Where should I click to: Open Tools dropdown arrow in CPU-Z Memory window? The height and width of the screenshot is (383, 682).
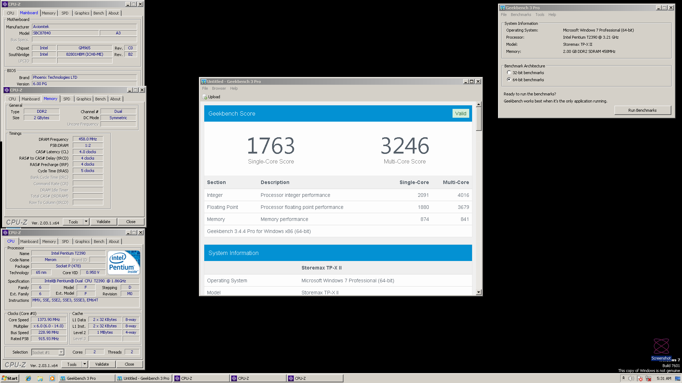[x=86, y=222]
